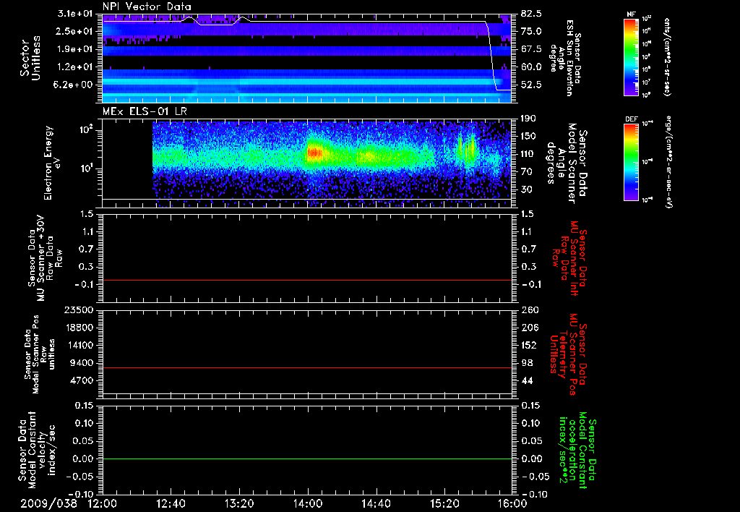
Task: Click the 260 telemetry tick label
Action: [530, 310]
